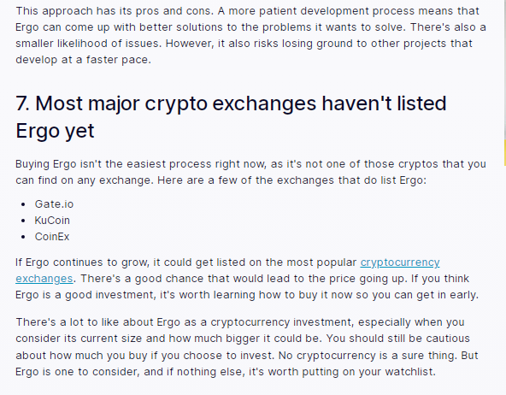This screenshot has width=506, height=395.
Task: Click the paragraph starting "There's a lot to like"
Action: tap(247, 346)
